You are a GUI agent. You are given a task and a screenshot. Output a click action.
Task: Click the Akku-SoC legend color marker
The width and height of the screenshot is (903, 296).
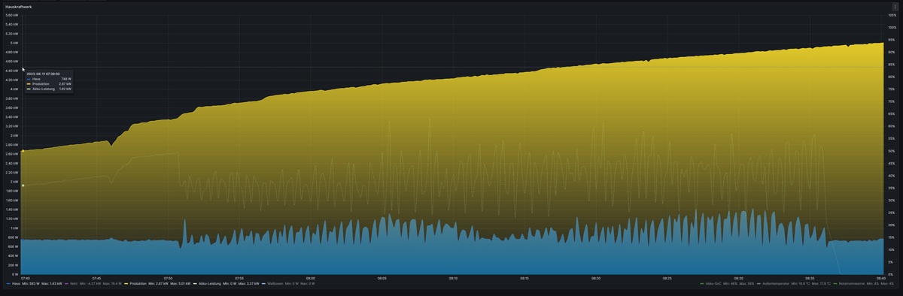click(701, 283)
